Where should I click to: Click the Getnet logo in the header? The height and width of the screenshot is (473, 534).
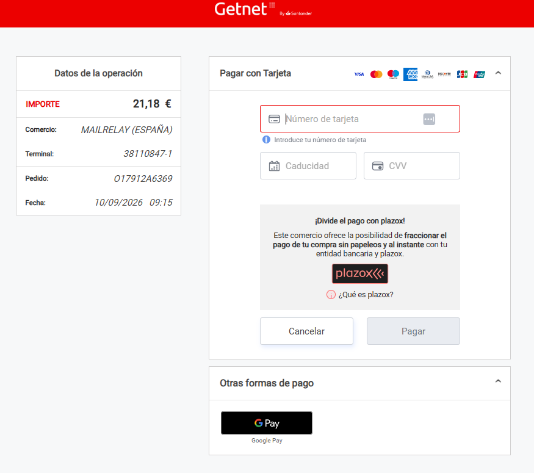coord(245,9)
